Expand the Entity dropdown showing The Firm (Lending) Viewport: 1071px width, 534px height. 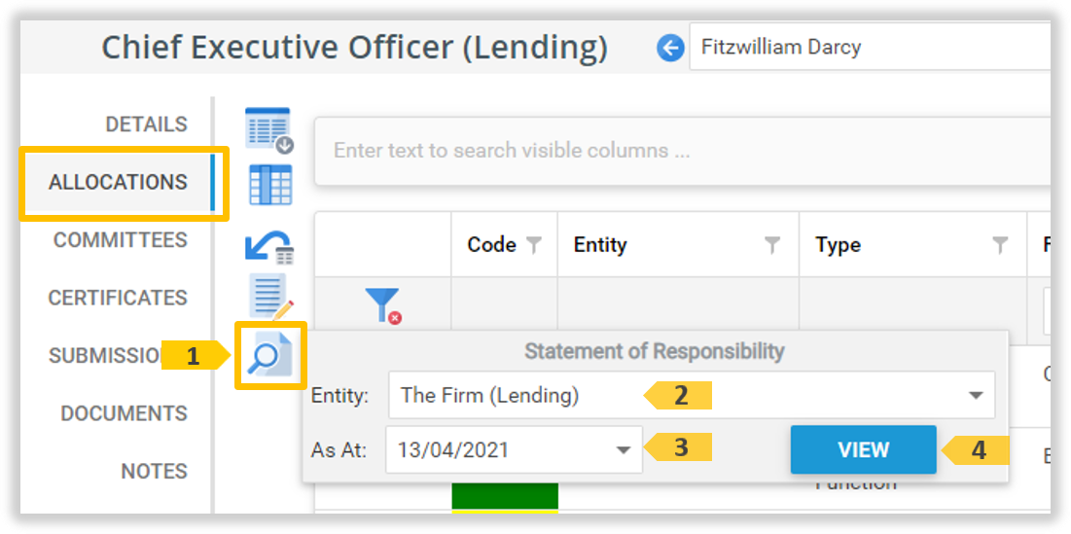click(x=975, y=396)
